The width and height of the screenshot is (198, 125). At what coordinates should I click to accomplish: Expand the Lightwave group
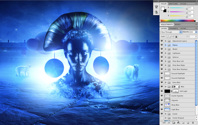166,53
